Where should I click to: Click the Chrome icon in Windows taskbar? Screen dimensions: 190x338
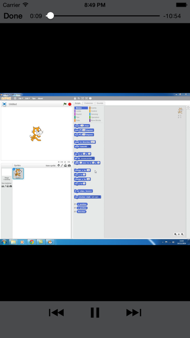pos(32,242)
